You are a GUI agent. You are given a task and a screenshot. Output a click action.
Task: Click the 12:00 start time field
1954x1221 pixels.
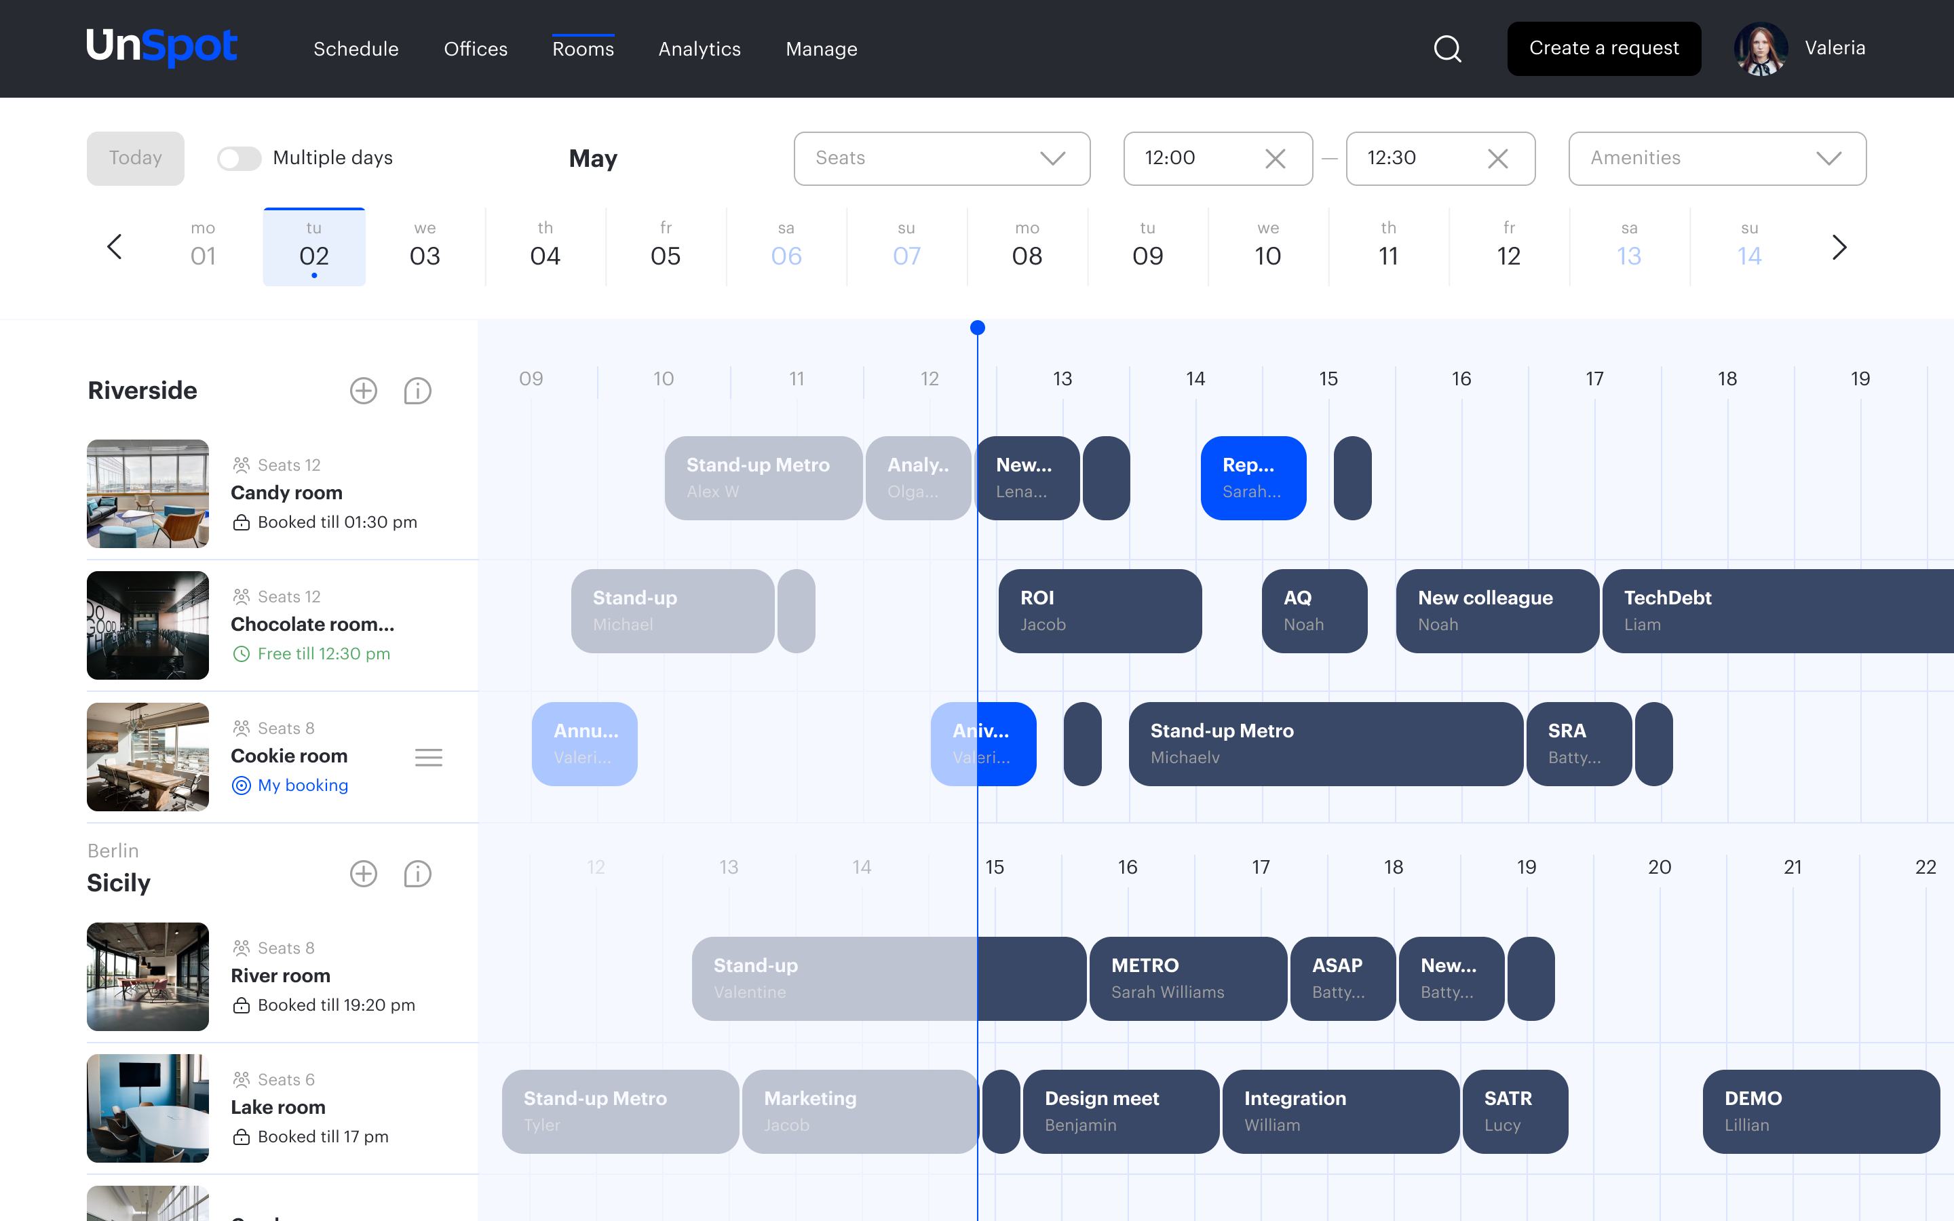click(1218, 158)
